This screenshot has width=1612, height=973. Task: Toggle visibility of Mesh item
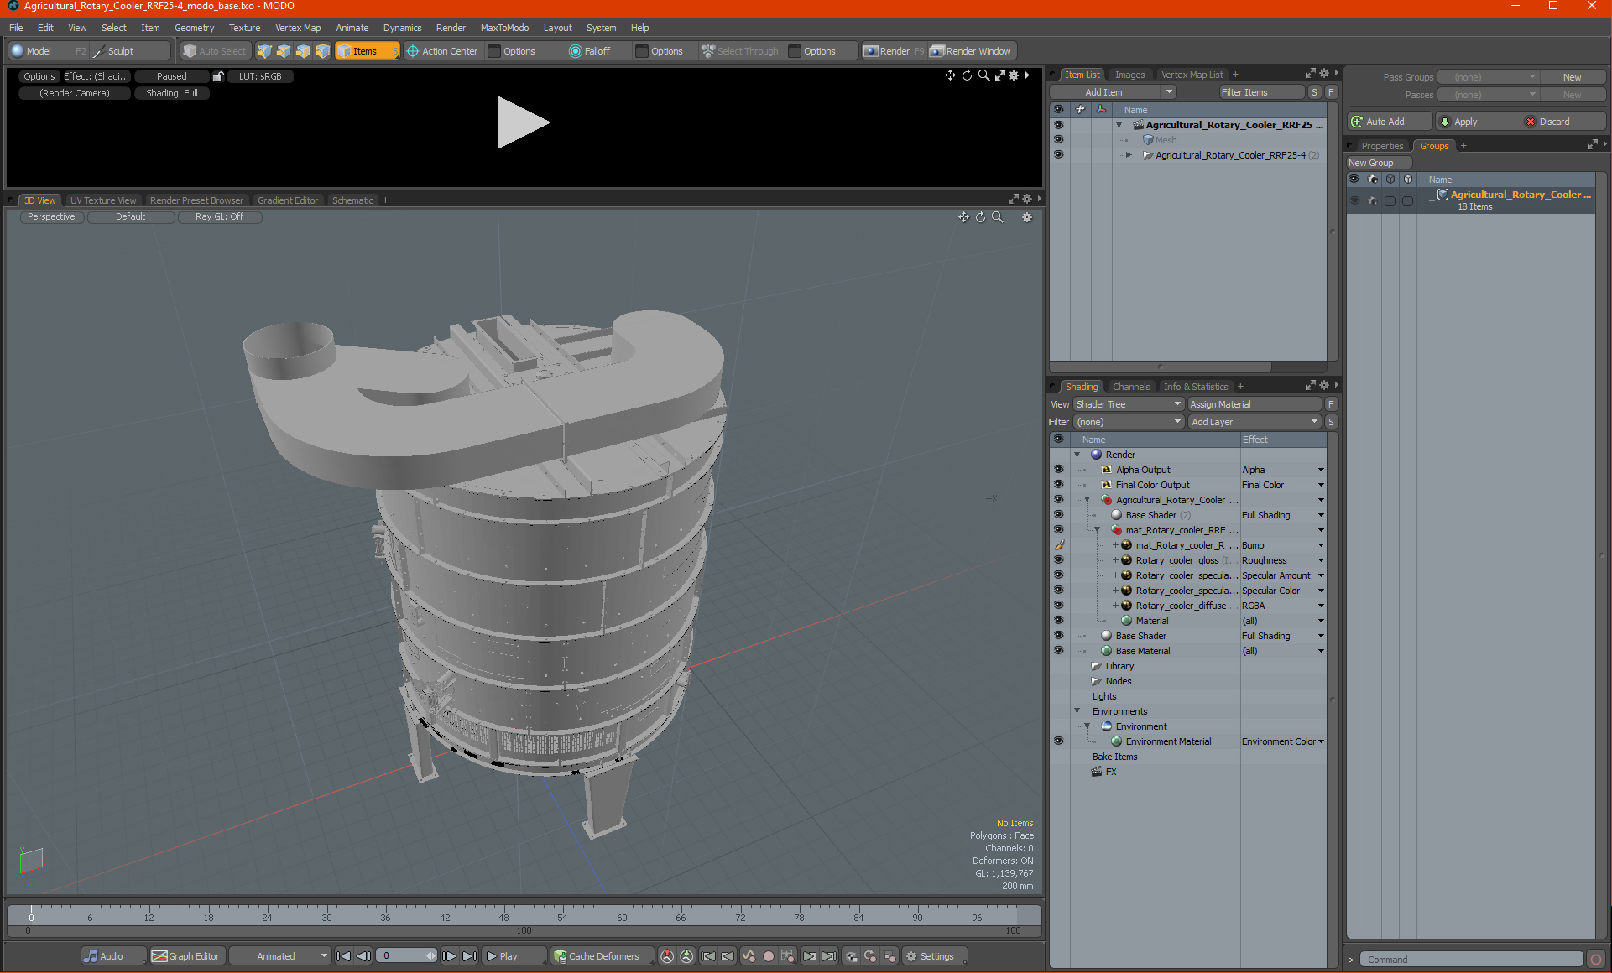coord(1058,140)
